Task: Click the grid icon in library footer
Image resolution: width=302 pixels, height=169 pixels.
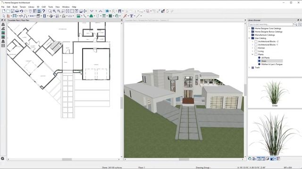Action: (x=278, y=159)
